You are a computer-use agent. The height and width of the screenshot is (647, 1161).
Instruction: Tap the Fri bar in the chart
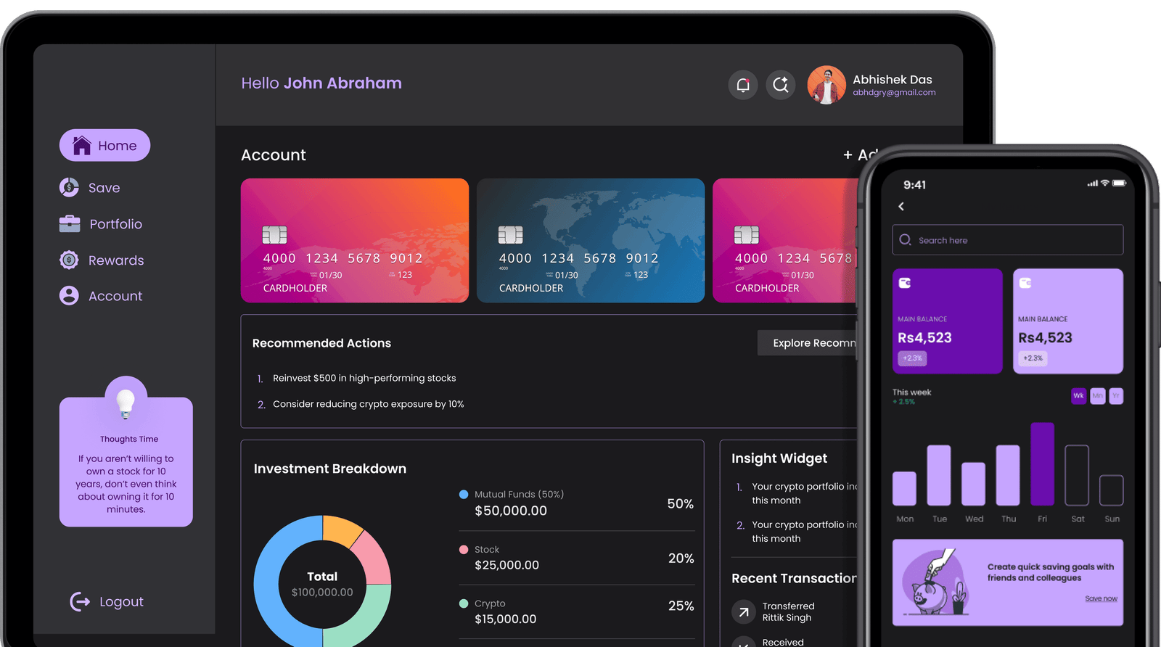(1042, 464)
